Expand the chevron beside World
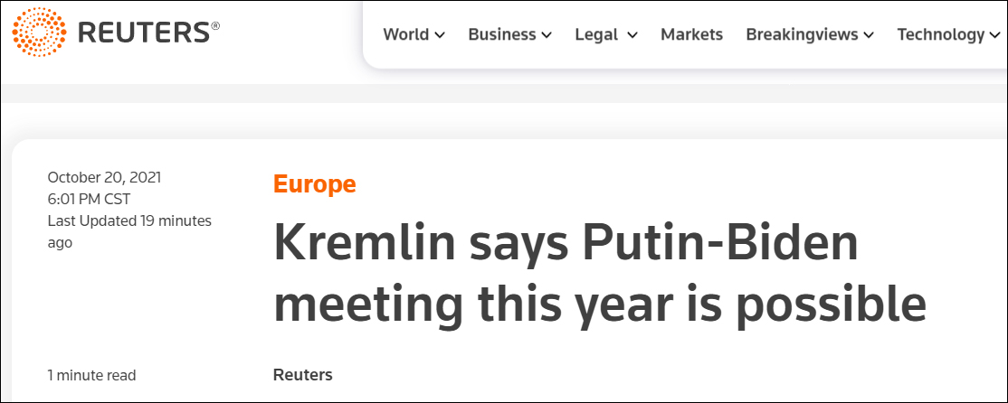The image size is (1008, 403). [x=440, y=35]
